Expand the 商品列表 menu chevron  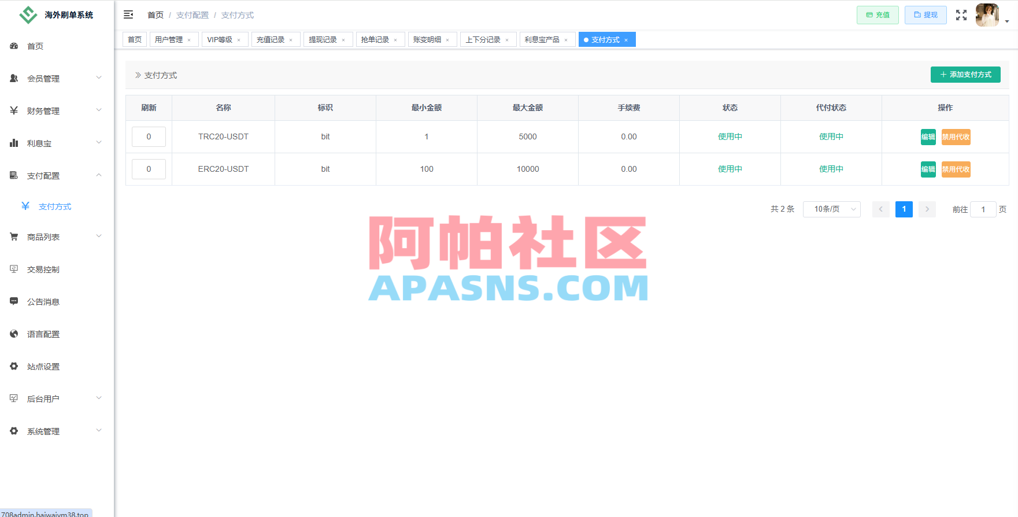pos(99,236)
